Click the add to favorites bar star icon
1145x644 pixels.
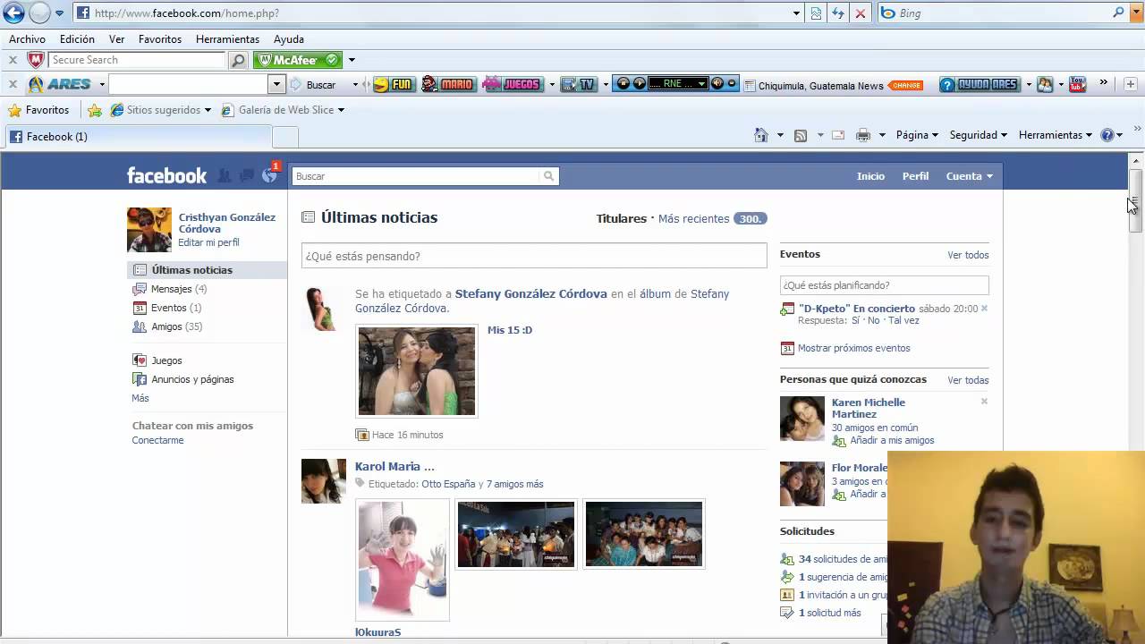pos(95,110)
